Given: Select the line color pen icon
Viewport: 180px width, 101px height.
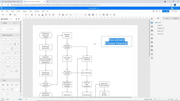Looking at the screenshot, I should coord(67,15).
